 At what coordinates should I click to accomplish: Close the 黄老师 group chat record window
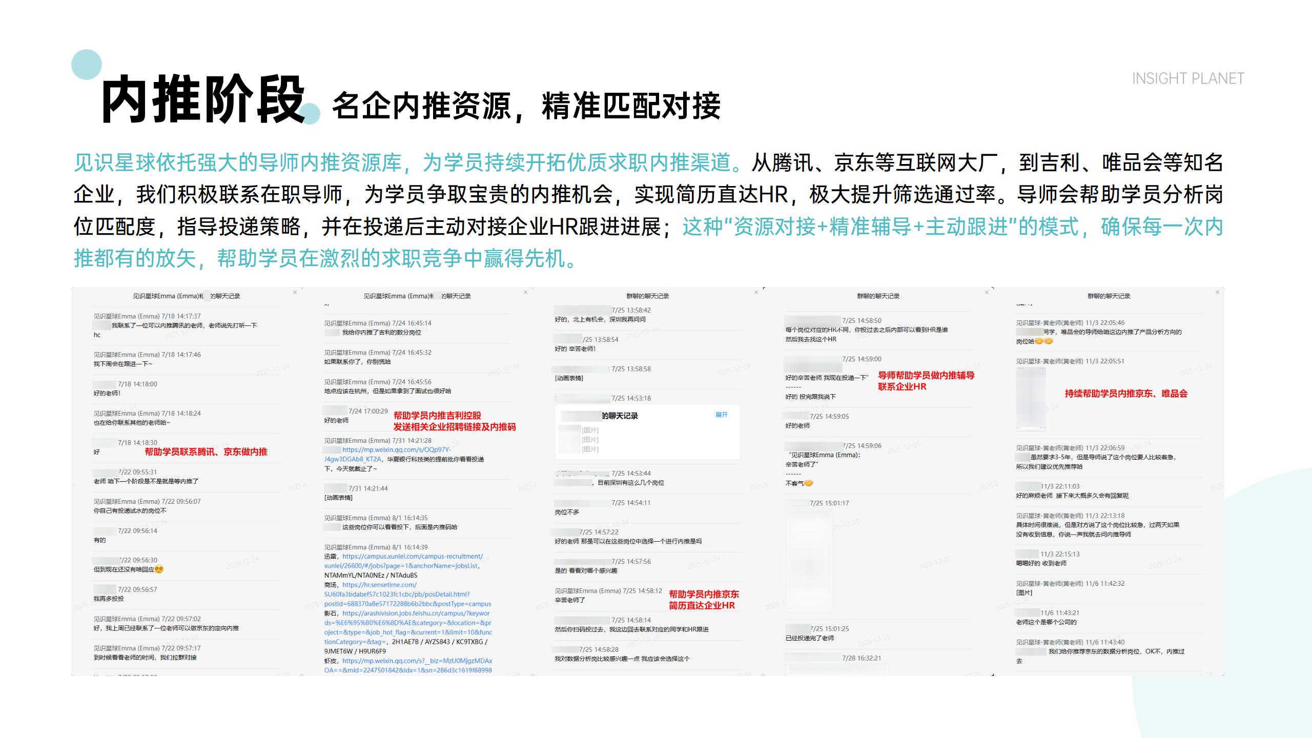pyautogui.click(x=1217, y=292)
